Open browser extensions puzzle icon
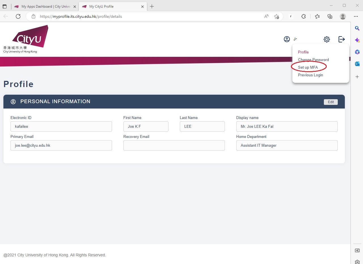This screenshot has height=264, width=363. tap(303, 16)
